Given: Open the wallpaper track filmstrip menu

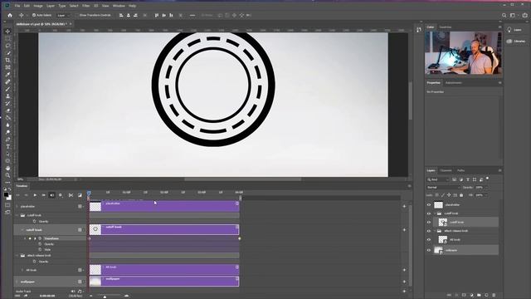Looking at the screenshot, I should (80, 282).
